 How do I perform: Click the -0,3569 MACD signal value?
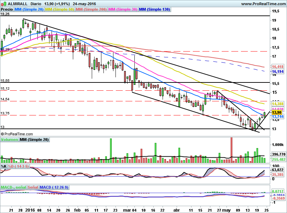point(278,198)
